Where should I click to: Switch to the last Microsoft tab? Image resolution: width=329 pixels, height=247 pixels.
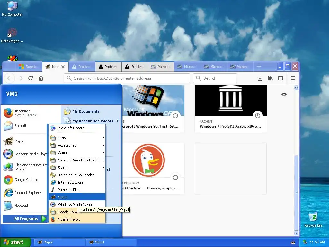(240, 67)
